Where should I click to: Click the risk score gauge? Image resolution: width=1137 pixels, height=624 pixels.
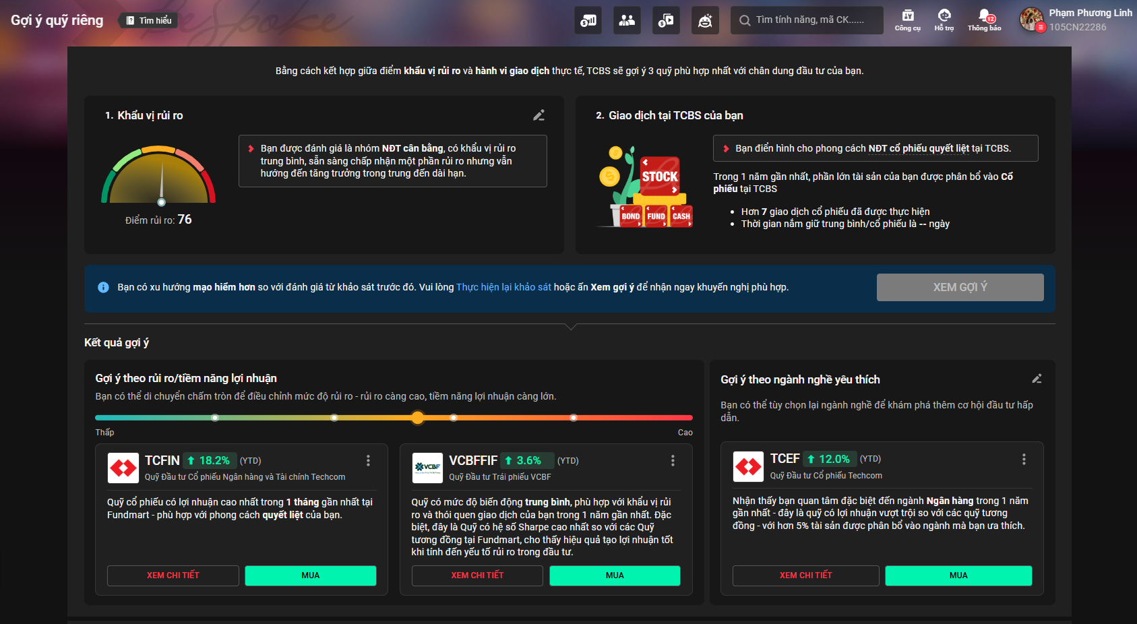[x=158, y=175]
